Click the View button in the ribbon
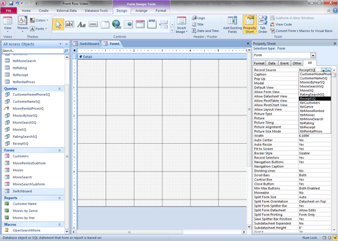Viewport: 338px width, 241px height. pyautogui.click(x=8, y=25)
